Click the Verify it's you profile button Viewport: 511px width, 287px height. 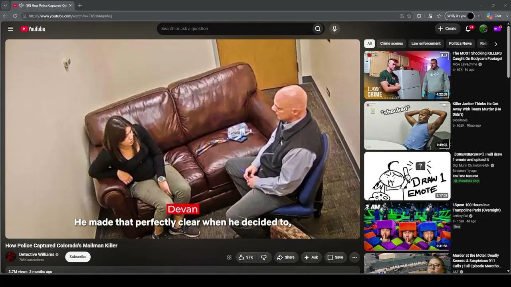[460, 16]
